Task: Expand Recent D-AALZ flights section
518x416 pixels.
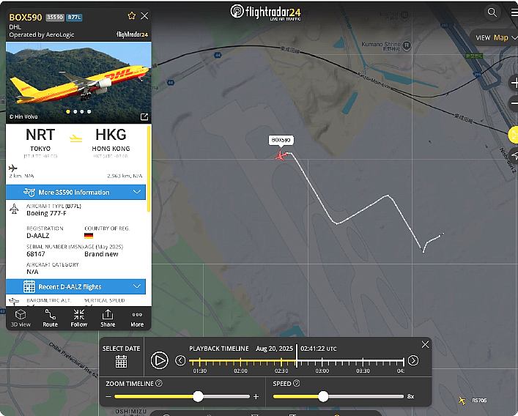Action: tap(75, 286)
